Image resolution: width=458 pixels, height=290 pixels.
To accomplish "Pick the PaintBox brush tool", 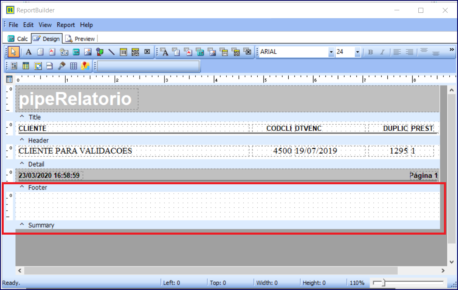I will pos(62,66).
